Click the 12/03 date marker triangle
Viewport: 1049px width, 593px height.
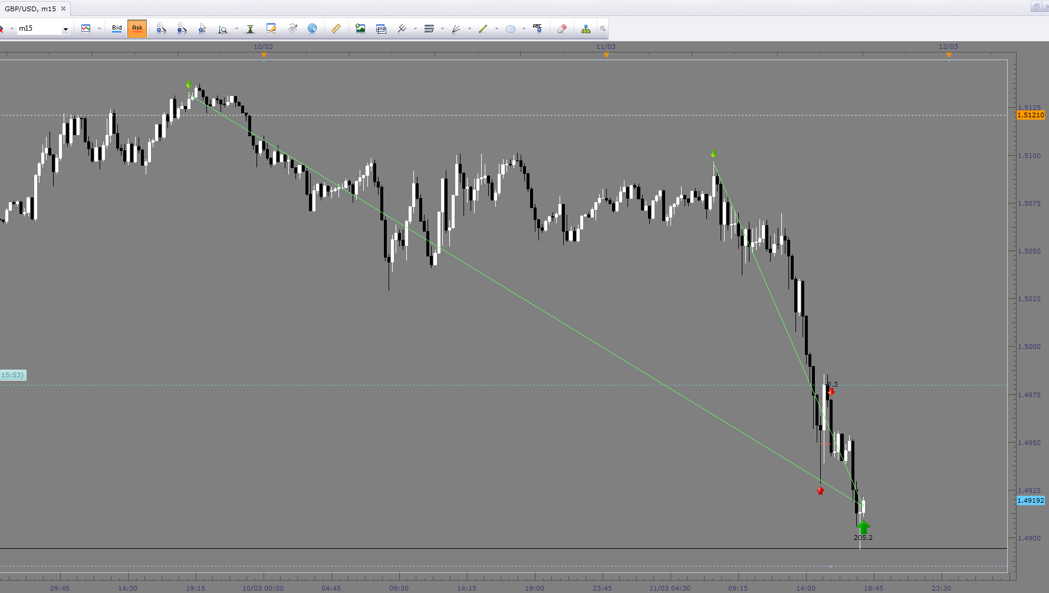pyautogui.click(x=949, y=56)
